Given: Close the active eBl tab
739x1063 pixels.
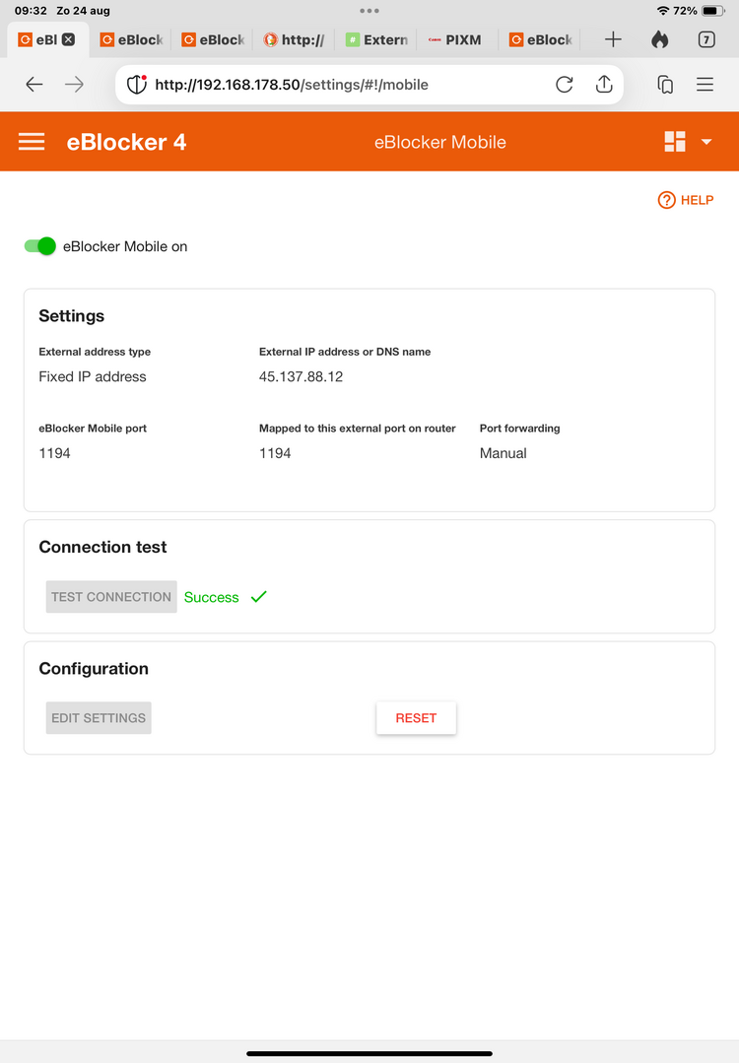Looking at the screenshot, I should coord(68,39).
